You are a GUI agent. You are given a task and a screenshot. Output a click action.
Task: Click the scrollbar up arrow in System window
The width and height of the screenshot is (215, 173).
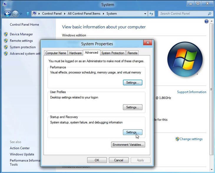[x=211, y=21]
